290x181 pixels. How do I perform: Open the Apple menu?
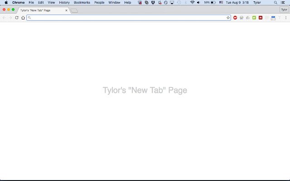6,3
